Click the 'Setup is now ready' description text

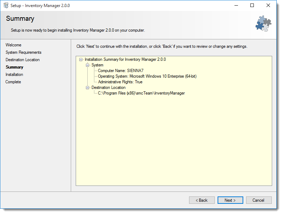[x=78, y=30]
